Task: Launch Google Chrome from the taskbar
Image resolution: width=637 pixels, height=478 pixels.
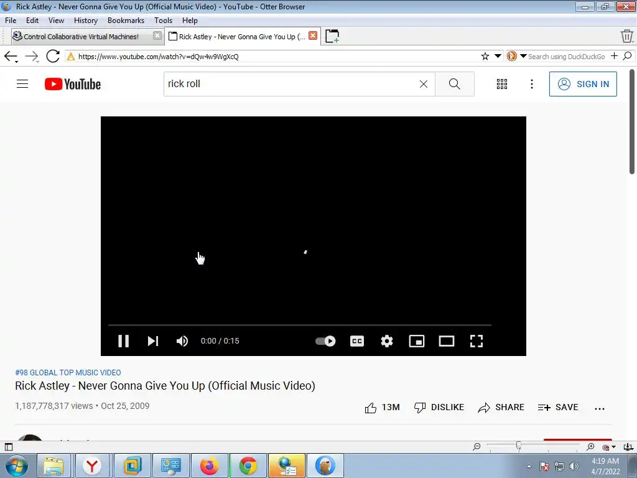Action: point(248,466)
